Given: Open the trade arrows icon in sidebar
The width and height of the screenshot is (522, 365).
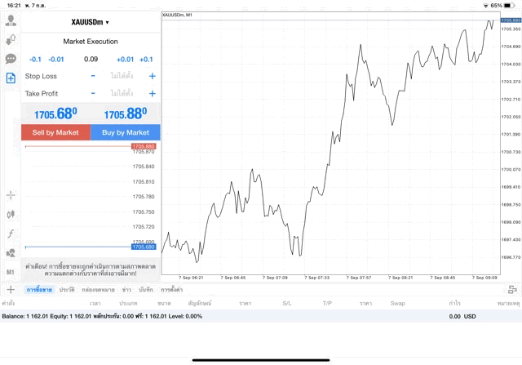Looking at the screenshot, I should (x=11, y=39).
